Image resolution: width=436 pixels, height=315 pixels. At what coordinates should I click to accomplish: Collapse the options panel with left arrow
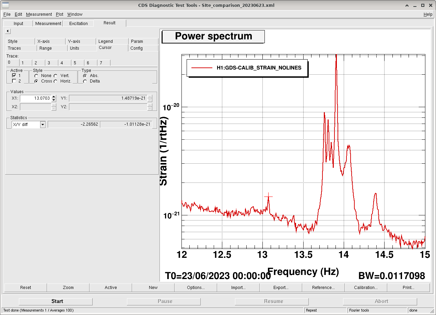point(8,31)
